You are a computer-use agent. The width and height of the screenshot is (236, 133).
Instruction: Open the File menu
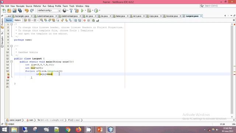[3, 6]
